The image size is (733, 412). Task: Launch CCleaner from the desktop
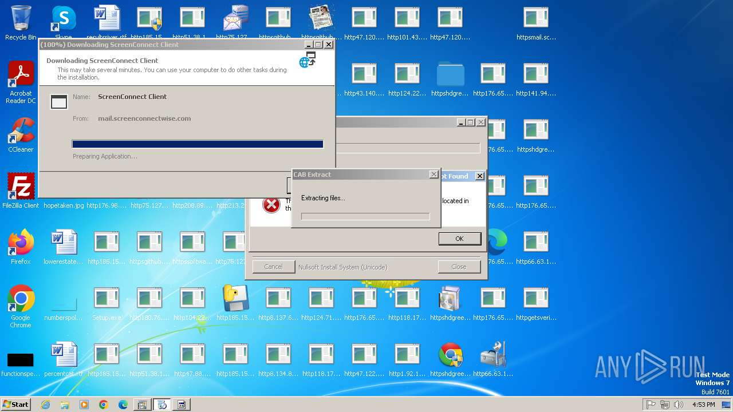click(x=21, y=135)
